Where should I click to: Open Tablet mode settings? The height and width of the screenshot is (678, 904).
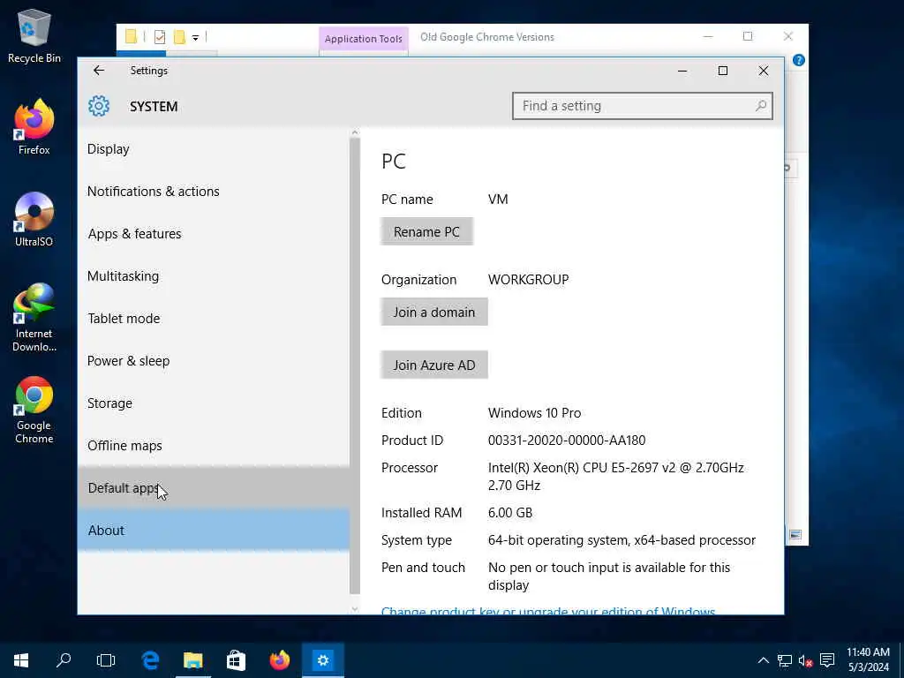tap(214, 319)
